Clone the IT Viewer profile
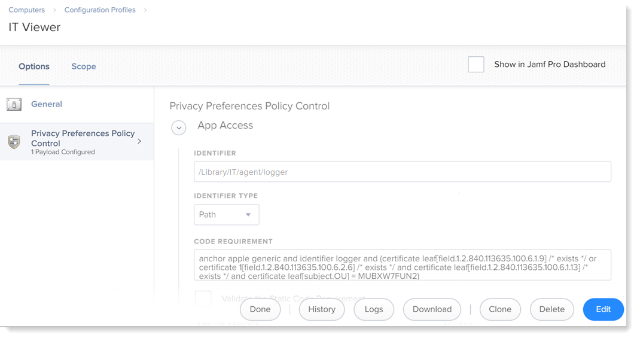 500,309
